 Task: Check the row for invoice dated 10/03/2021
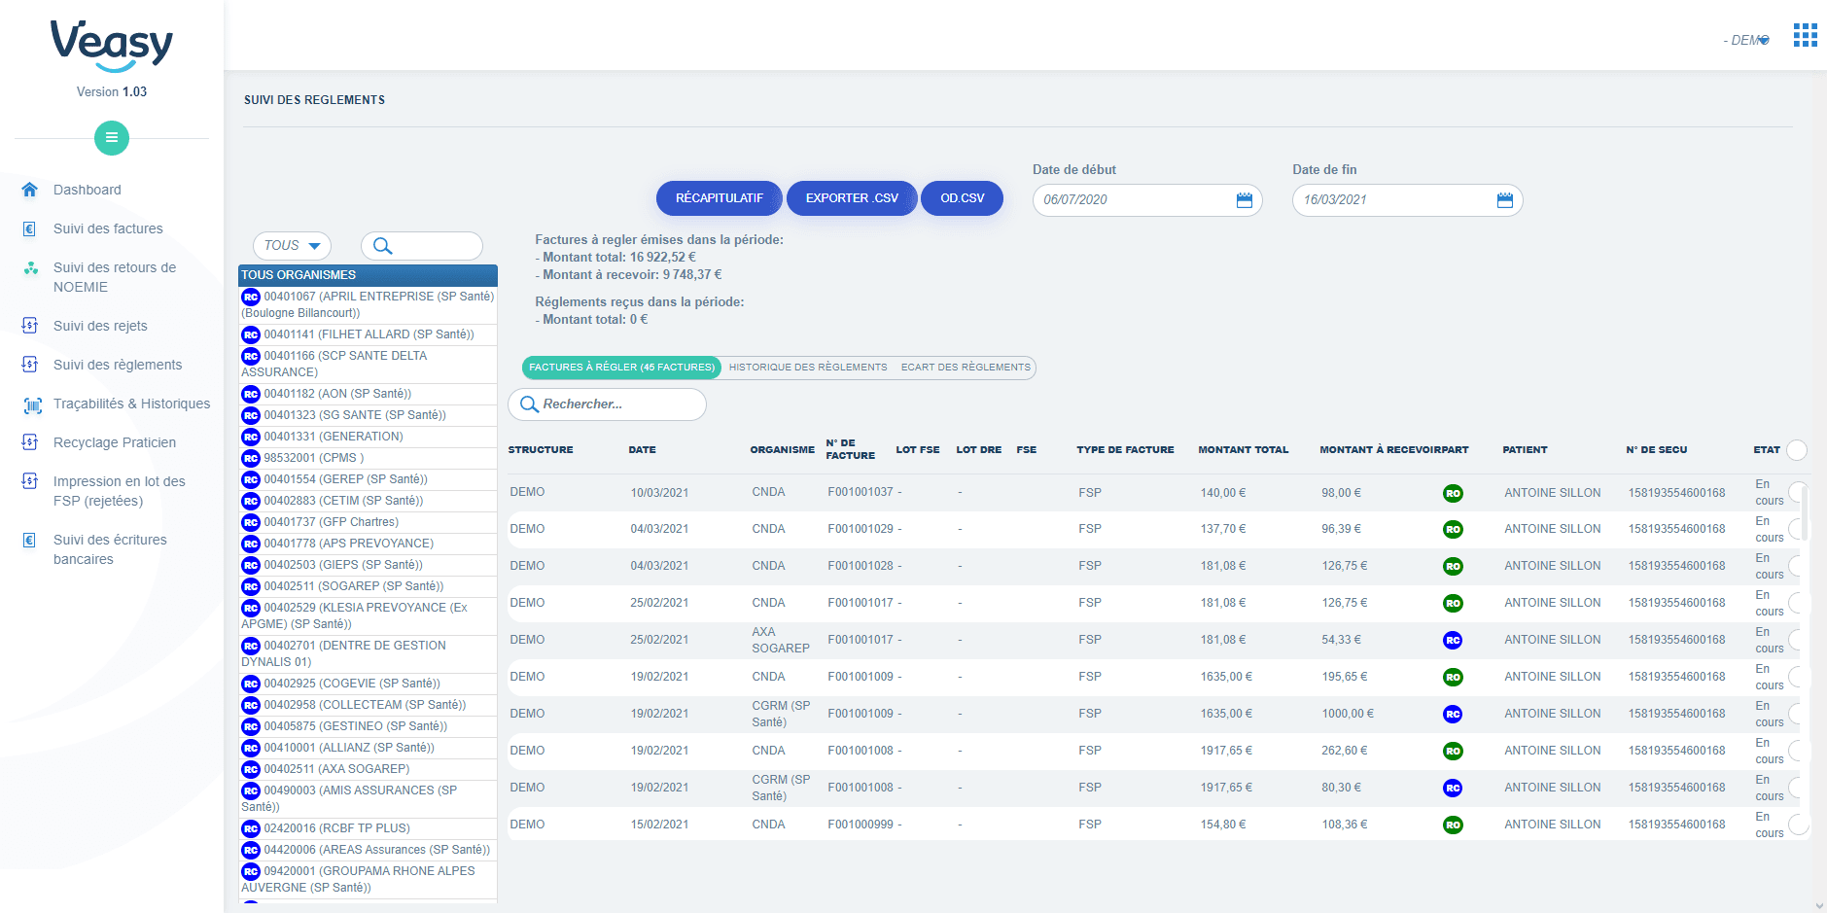1797,492
